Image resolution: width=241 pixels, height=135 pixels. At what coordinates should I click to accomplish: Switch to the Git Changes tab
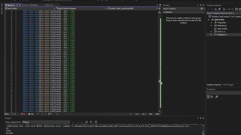(228, 85)
